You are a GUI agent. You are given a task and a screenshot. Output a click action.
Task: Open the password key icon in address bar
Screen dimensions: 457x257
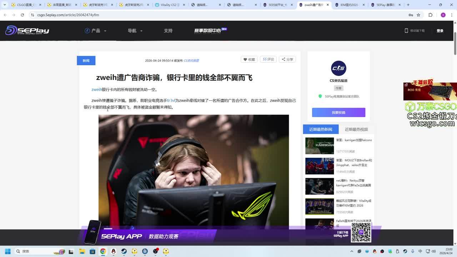pyautogui.click(x=411, y=15)
